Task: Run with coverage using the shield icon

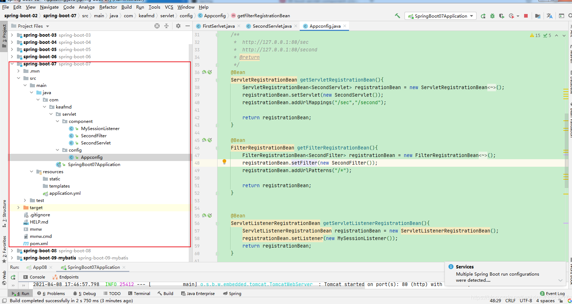Action: click(x=501, y=16)
